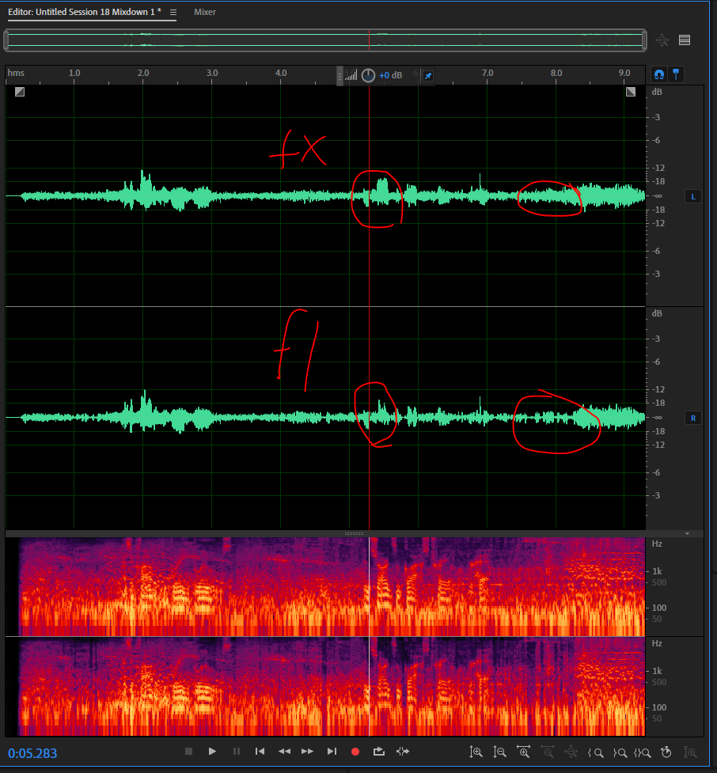Viewport: 717px width, 773px height.
Task: Toggle snapping magnet icon
Action: 658,74
